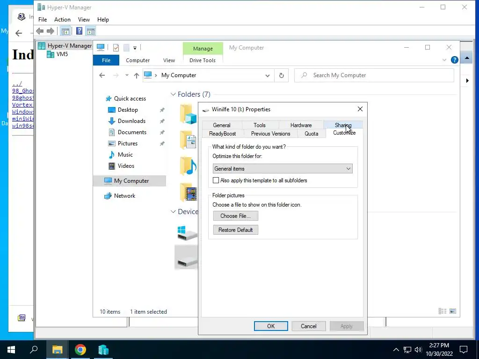Select My Computer in navigation pane

click(130, 181)
